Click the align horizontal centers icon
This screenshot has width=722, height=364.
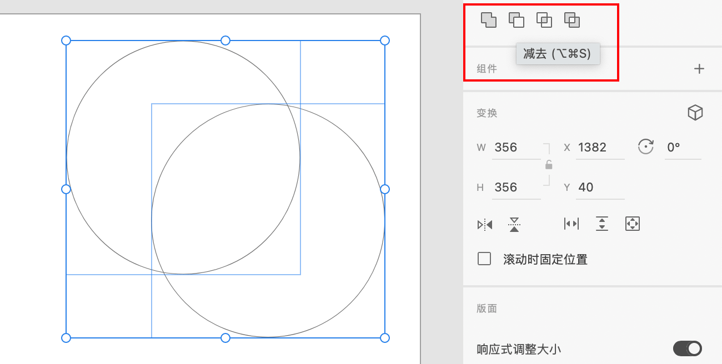point(571,224)
